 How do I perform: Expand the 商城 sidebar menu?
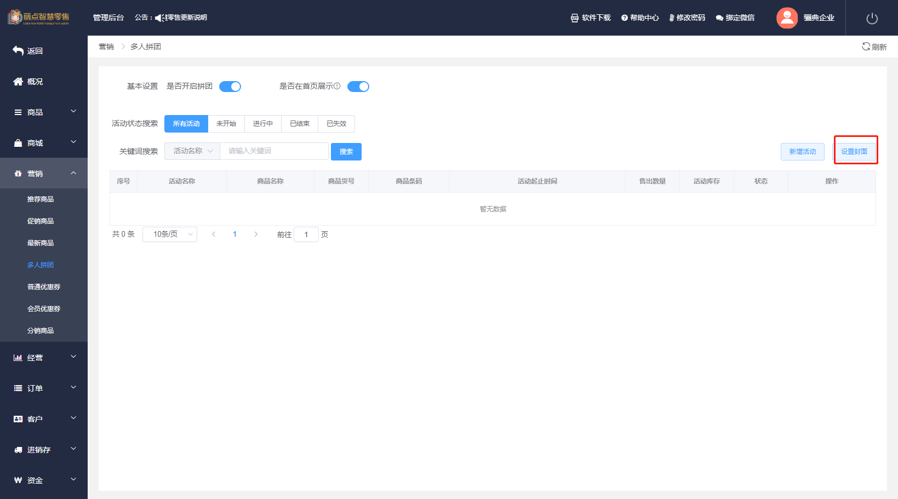pyautogui.click(x=73, y=142)
